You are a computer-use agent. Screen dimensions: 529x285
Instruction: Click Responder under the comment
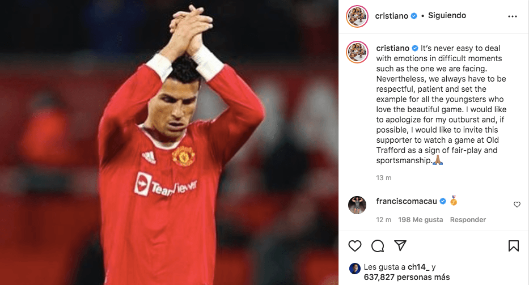[468, 220]
